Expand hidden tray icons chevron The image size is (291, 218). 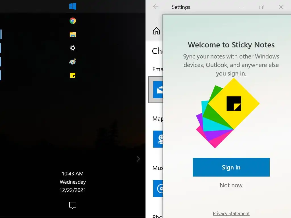click(138, 159)
